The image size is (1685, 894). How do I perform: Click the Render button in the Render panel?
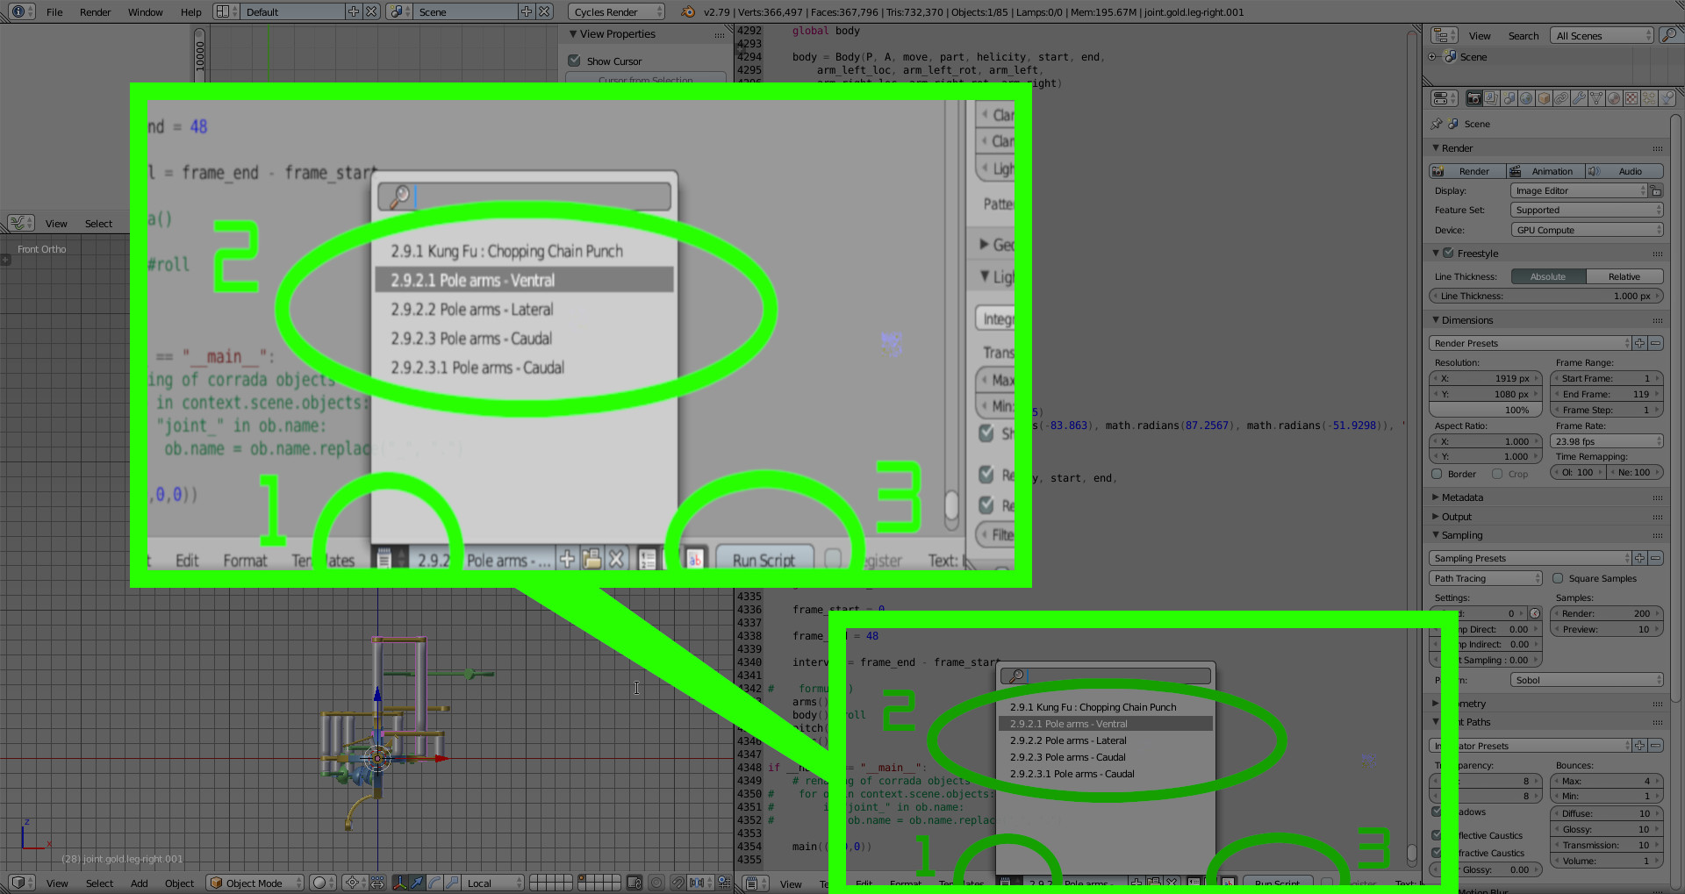click(x=1468, y=171)
